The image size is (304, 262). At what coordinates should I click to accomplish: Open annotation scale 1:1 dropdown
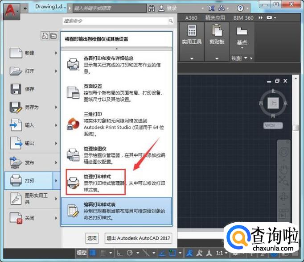222,253
